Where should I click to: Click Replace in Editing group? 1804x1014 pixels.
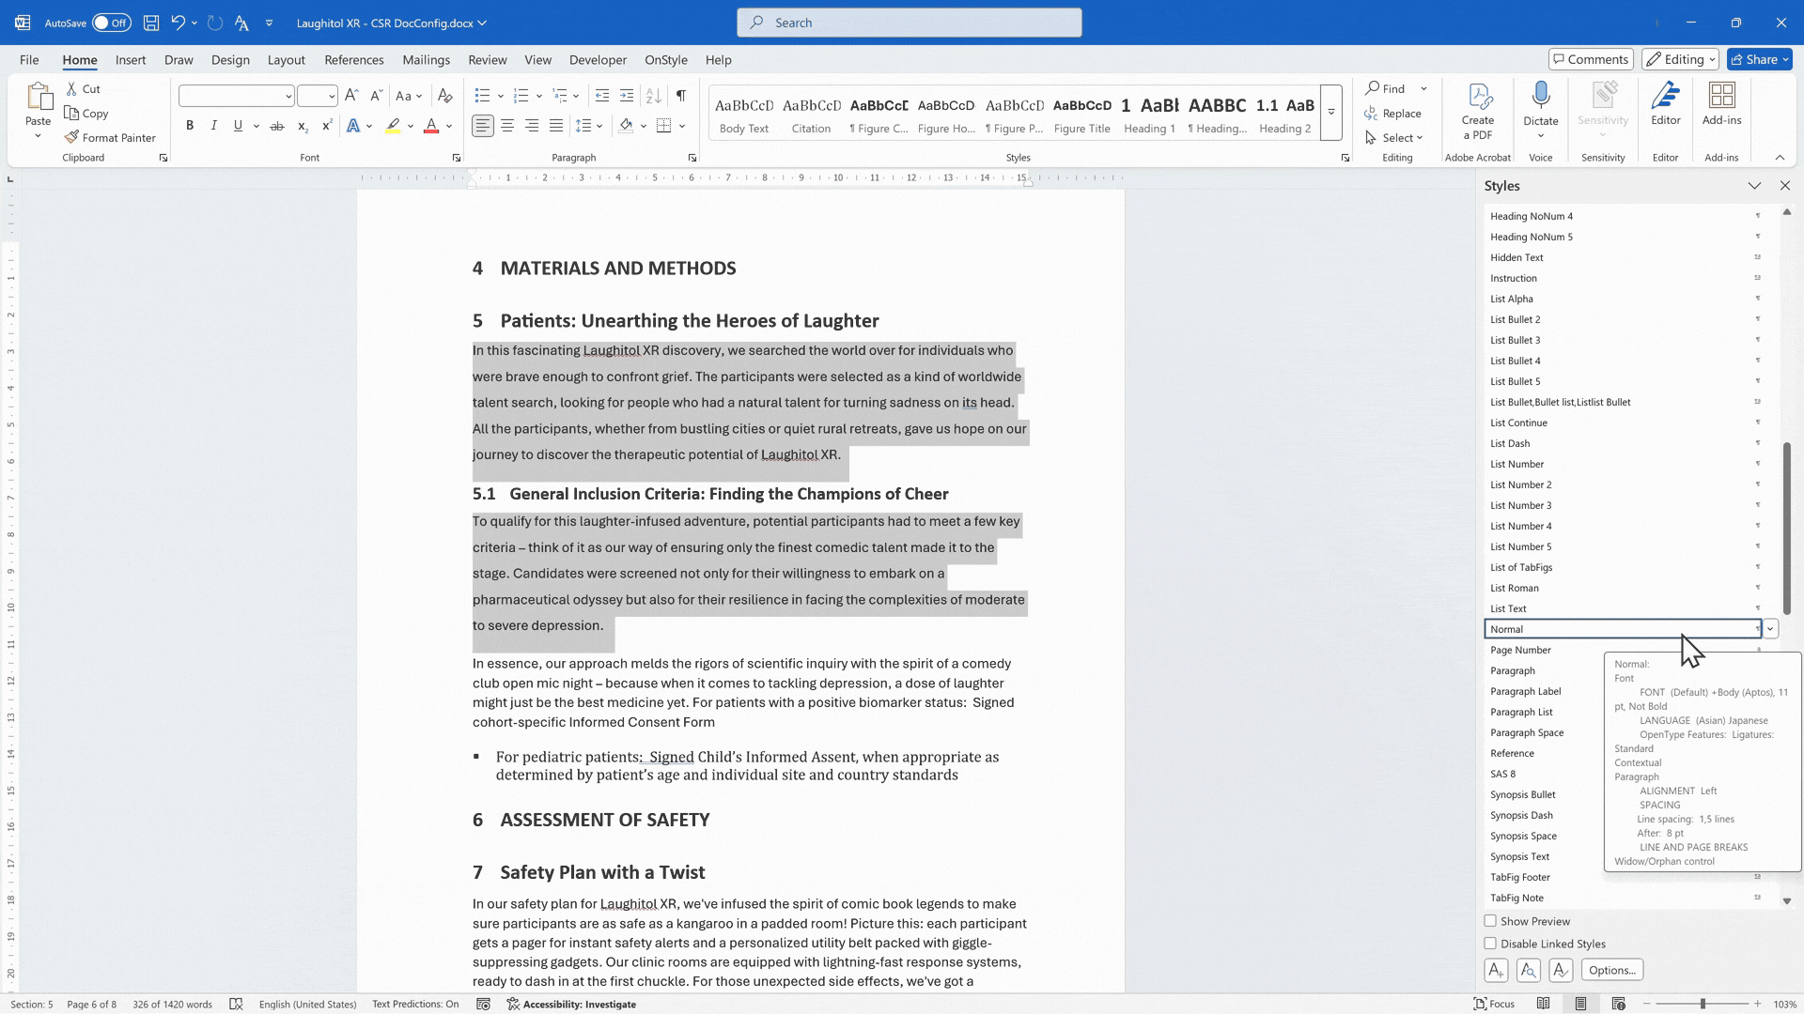(1393, 113)
